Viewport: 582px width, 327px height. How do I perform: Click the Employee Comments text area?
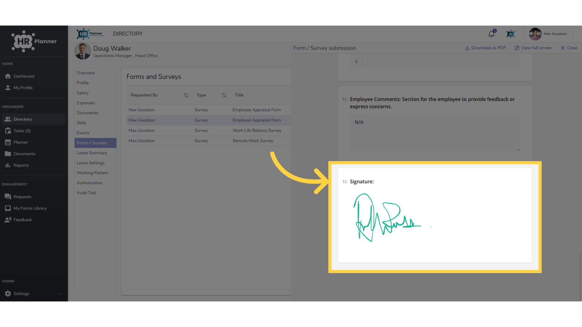coord(435,133)
